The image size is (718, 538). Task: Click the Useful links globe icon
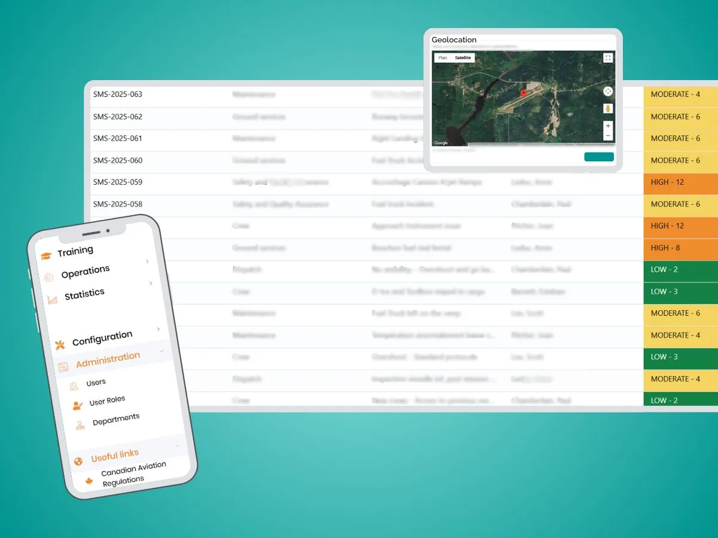tap(78, 461)
